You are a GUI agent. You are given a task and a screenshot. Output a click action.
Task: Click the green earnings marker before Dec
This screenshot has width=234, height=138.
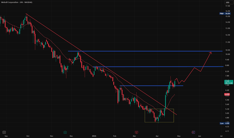(65, 132)
